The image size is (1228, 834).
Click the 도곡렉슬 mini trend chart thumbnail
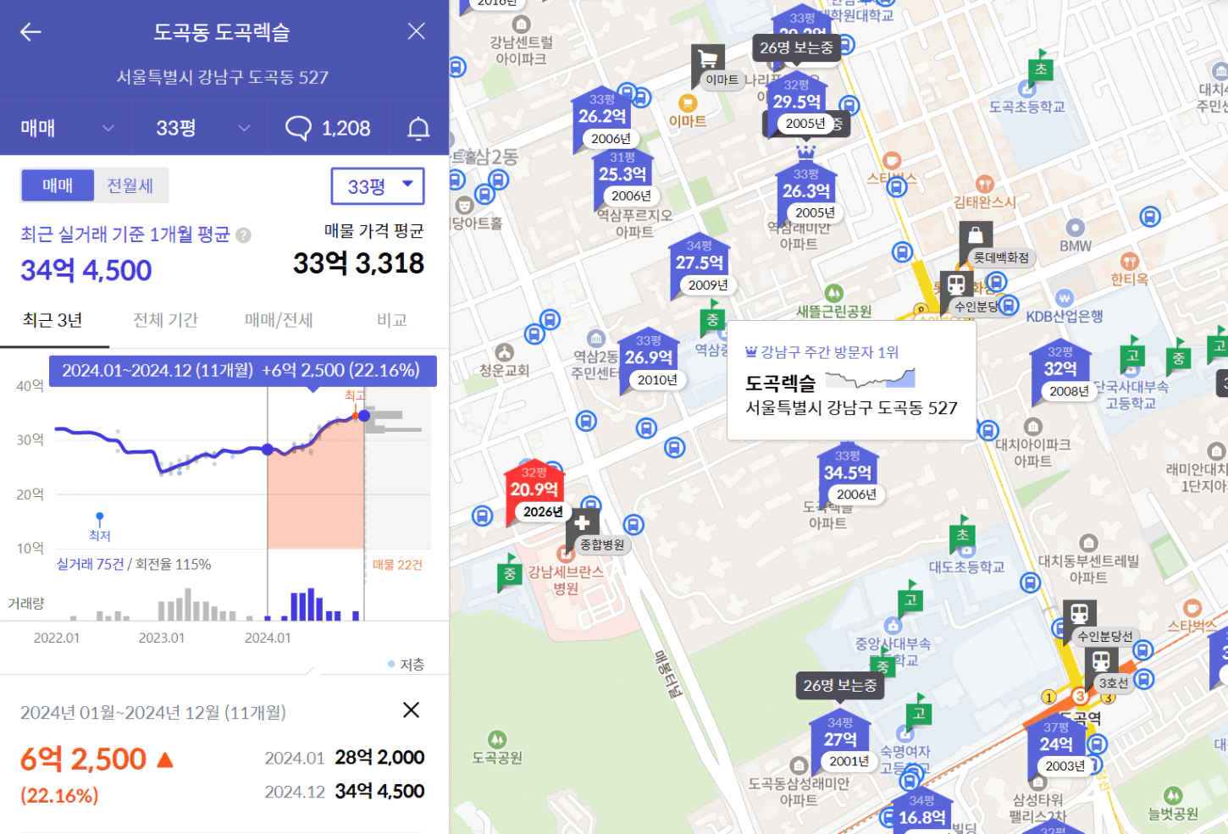tap(871, 378)
